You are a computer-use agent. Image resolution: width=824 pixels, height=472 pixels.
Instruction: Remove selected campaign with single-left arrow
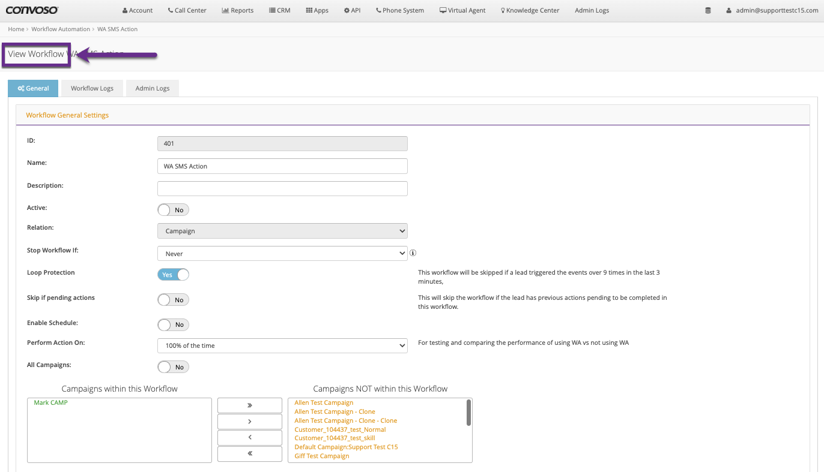coord(250,438)
